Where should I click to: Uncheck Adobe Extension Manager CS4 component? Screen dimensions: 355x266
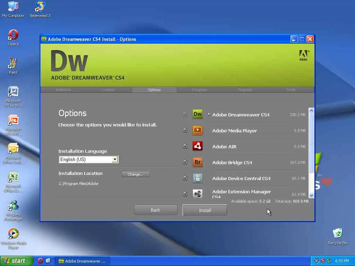coord(185,194)
